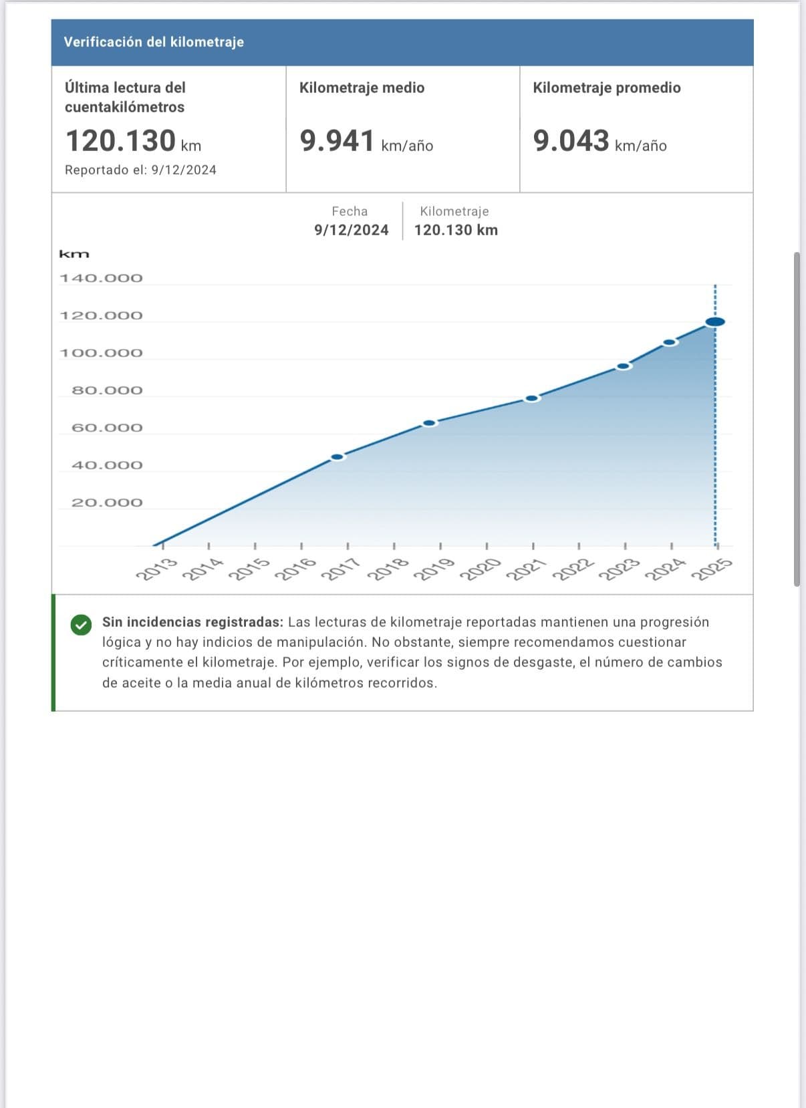Click the 2025 label on the x-axis
Screen dimensions: 806x1108
tap(712, 569)
